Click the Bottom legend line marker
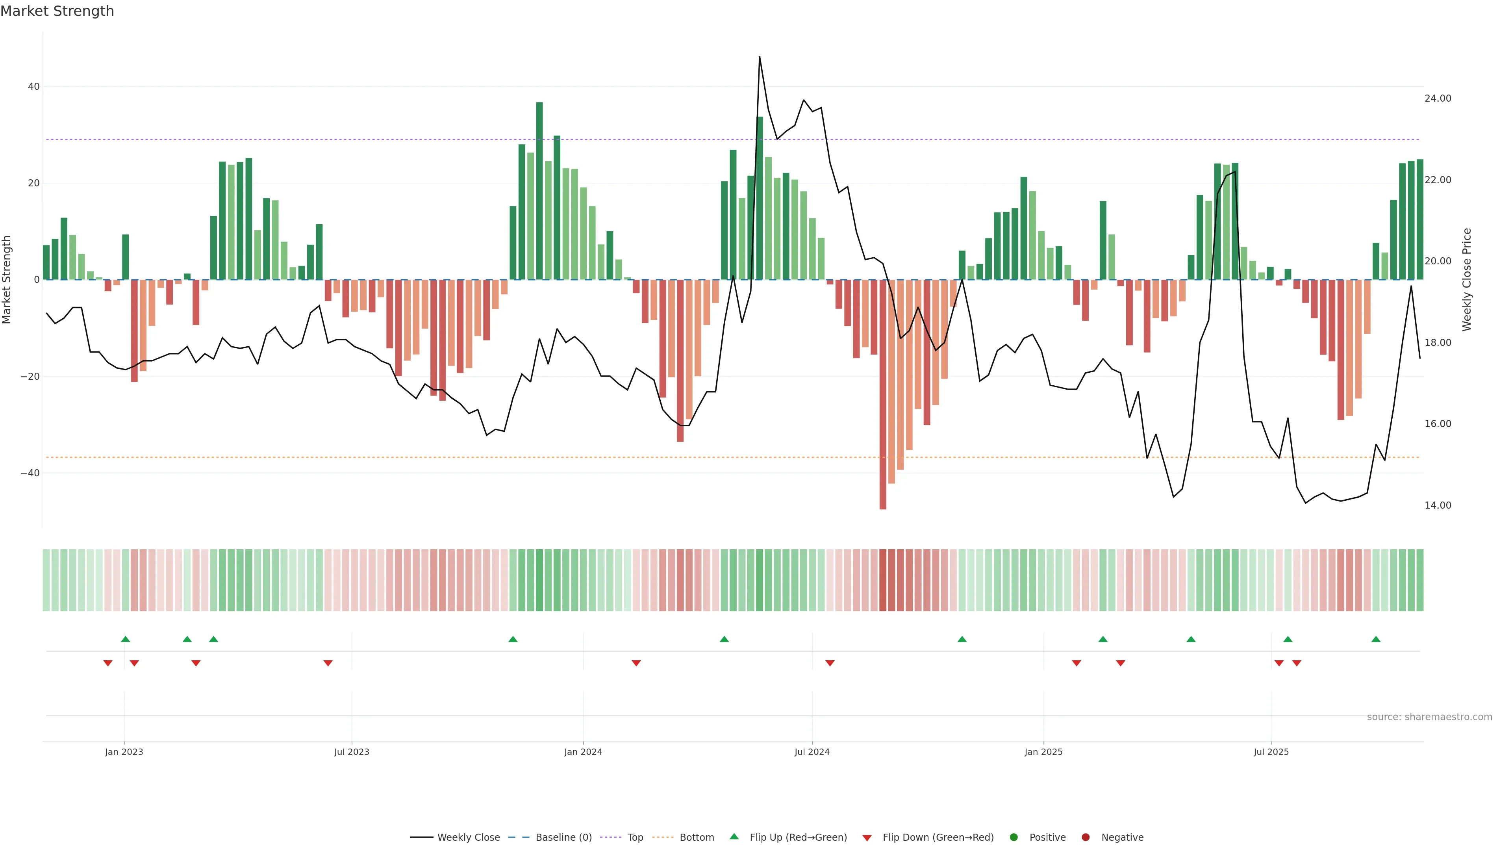 (663, 838)
